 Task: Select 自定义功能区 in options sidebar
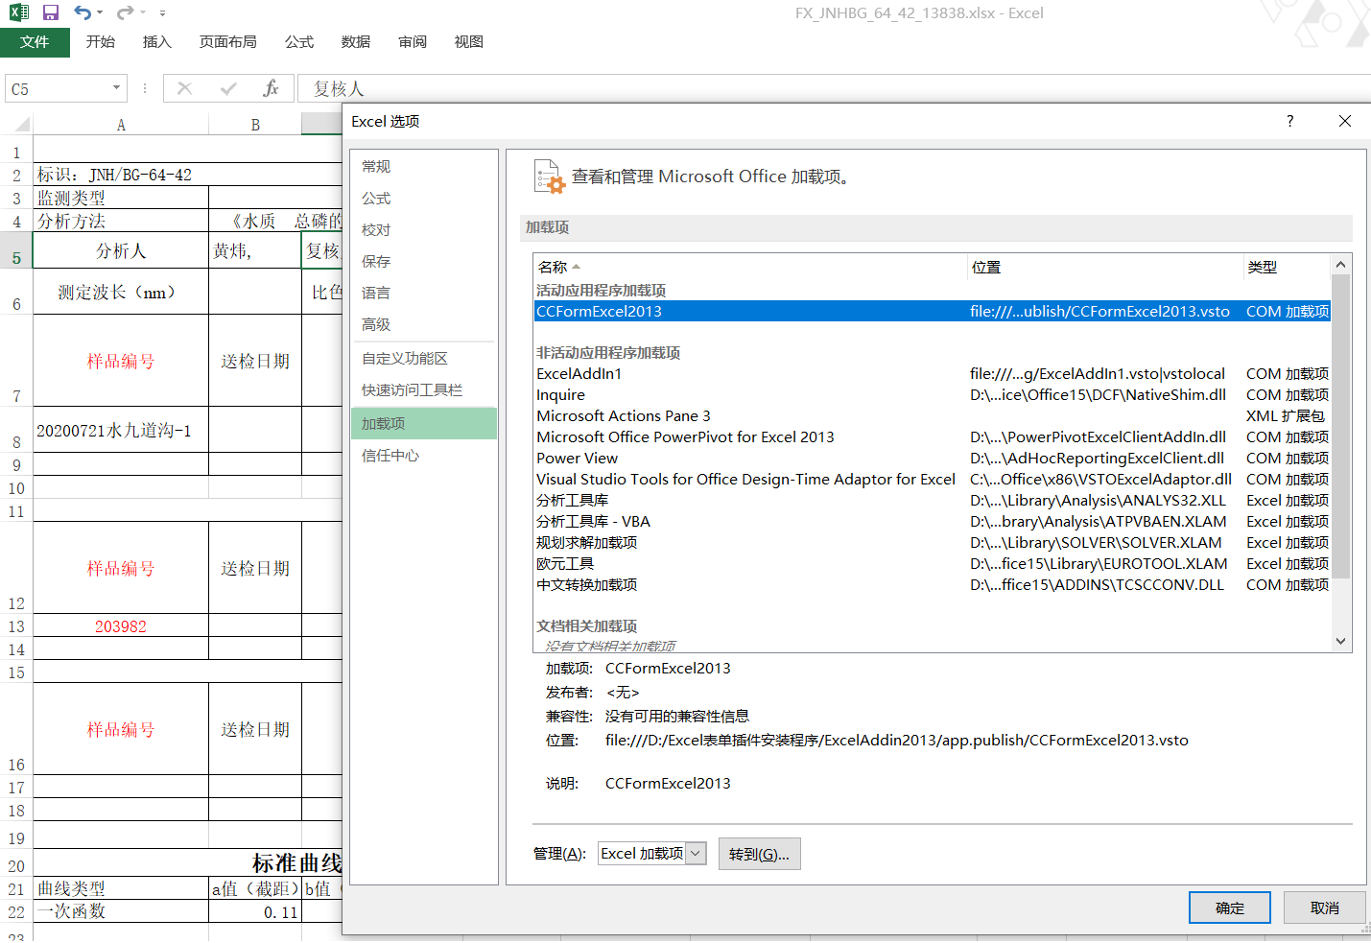coord(424,358)
